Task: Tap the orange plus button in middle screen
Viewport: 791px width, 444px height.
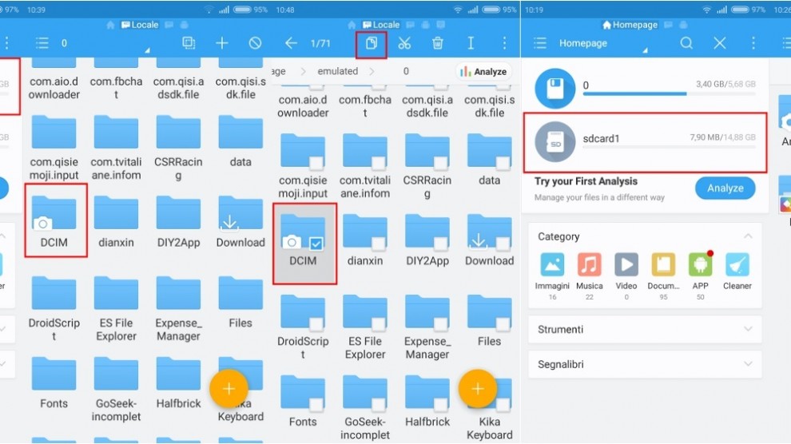Action: (477, 389)
